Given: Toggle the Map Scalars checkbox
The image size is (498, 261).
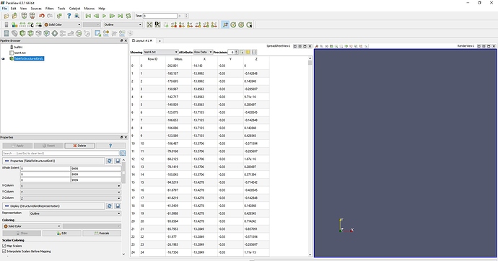Looking at the screenshot, I should coord(4,246).
